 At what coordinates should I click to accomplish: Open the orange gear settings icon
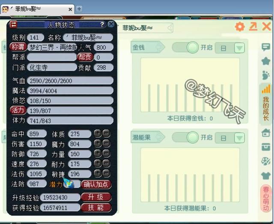click(x=240, y=27)
